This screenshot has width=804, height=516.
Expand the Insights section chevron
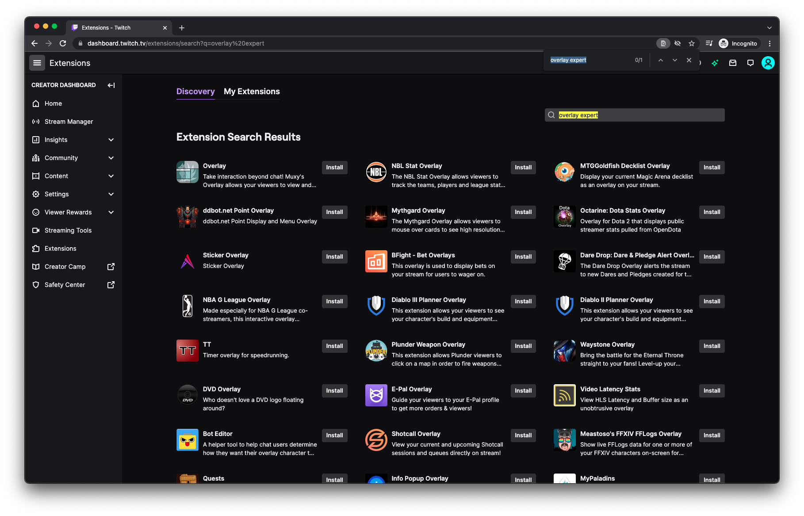point(111,140)
